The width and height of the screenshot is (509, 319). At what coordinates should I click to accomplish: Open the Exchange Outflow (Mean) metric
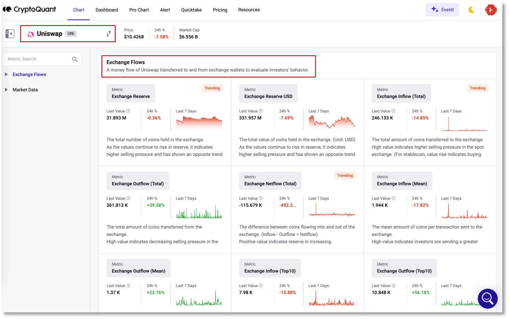point(138,268)
